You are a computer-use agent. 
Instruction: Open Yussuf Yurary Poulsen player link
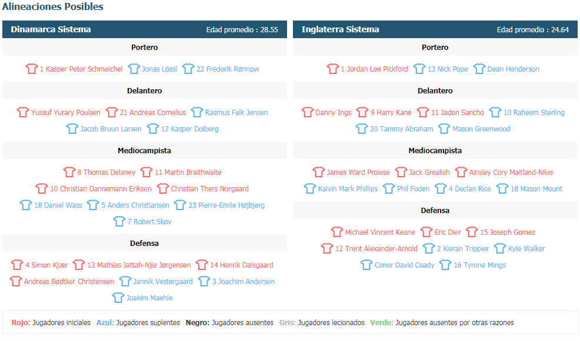pyautogui.click(x=65, y=113)
